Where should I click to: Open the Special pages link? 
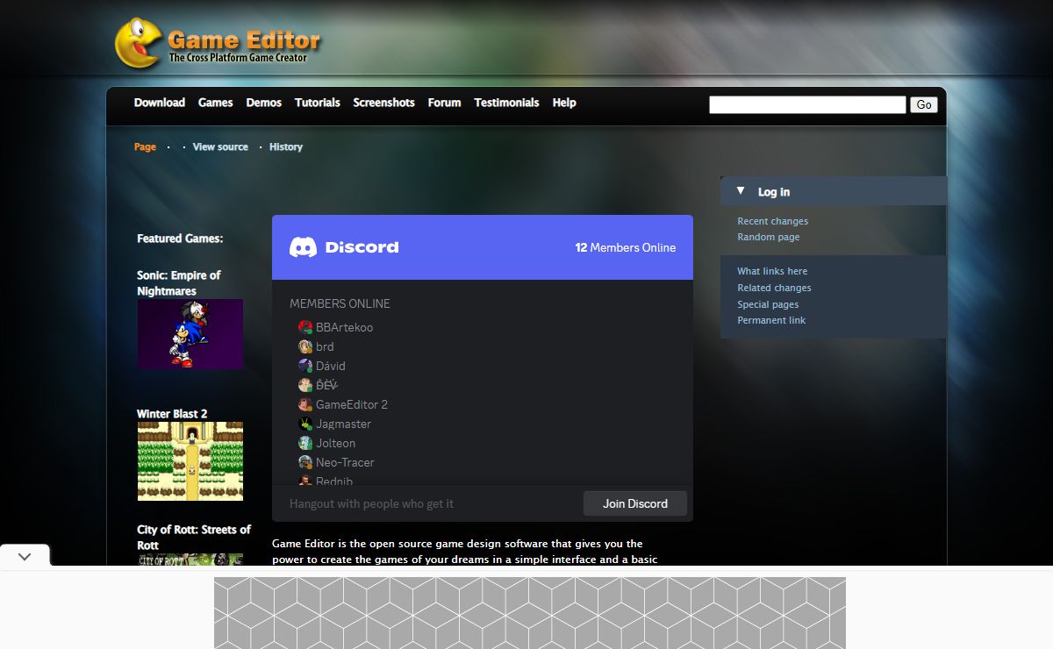(x=768, y=304)
